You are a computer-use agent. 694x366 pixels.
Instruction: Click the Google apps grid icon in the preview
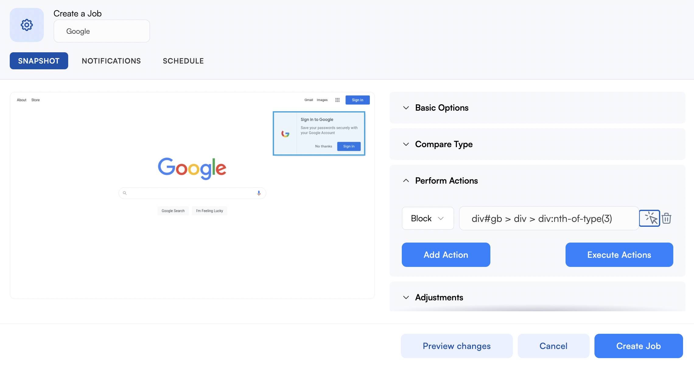(337, 100)
